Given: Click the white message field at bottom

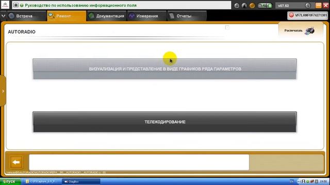Looking at the screenshot, I should (139, 162).
